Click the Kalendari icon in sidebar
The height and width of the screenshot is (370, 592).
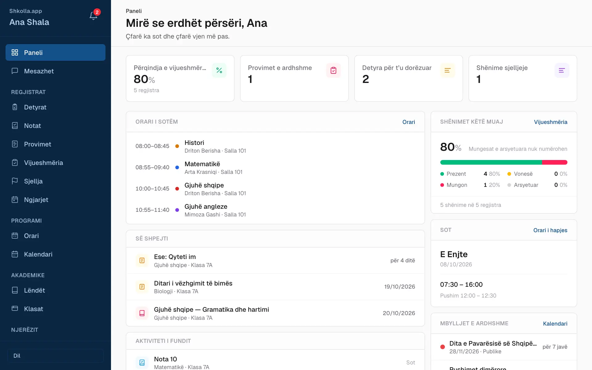point(15,254)
